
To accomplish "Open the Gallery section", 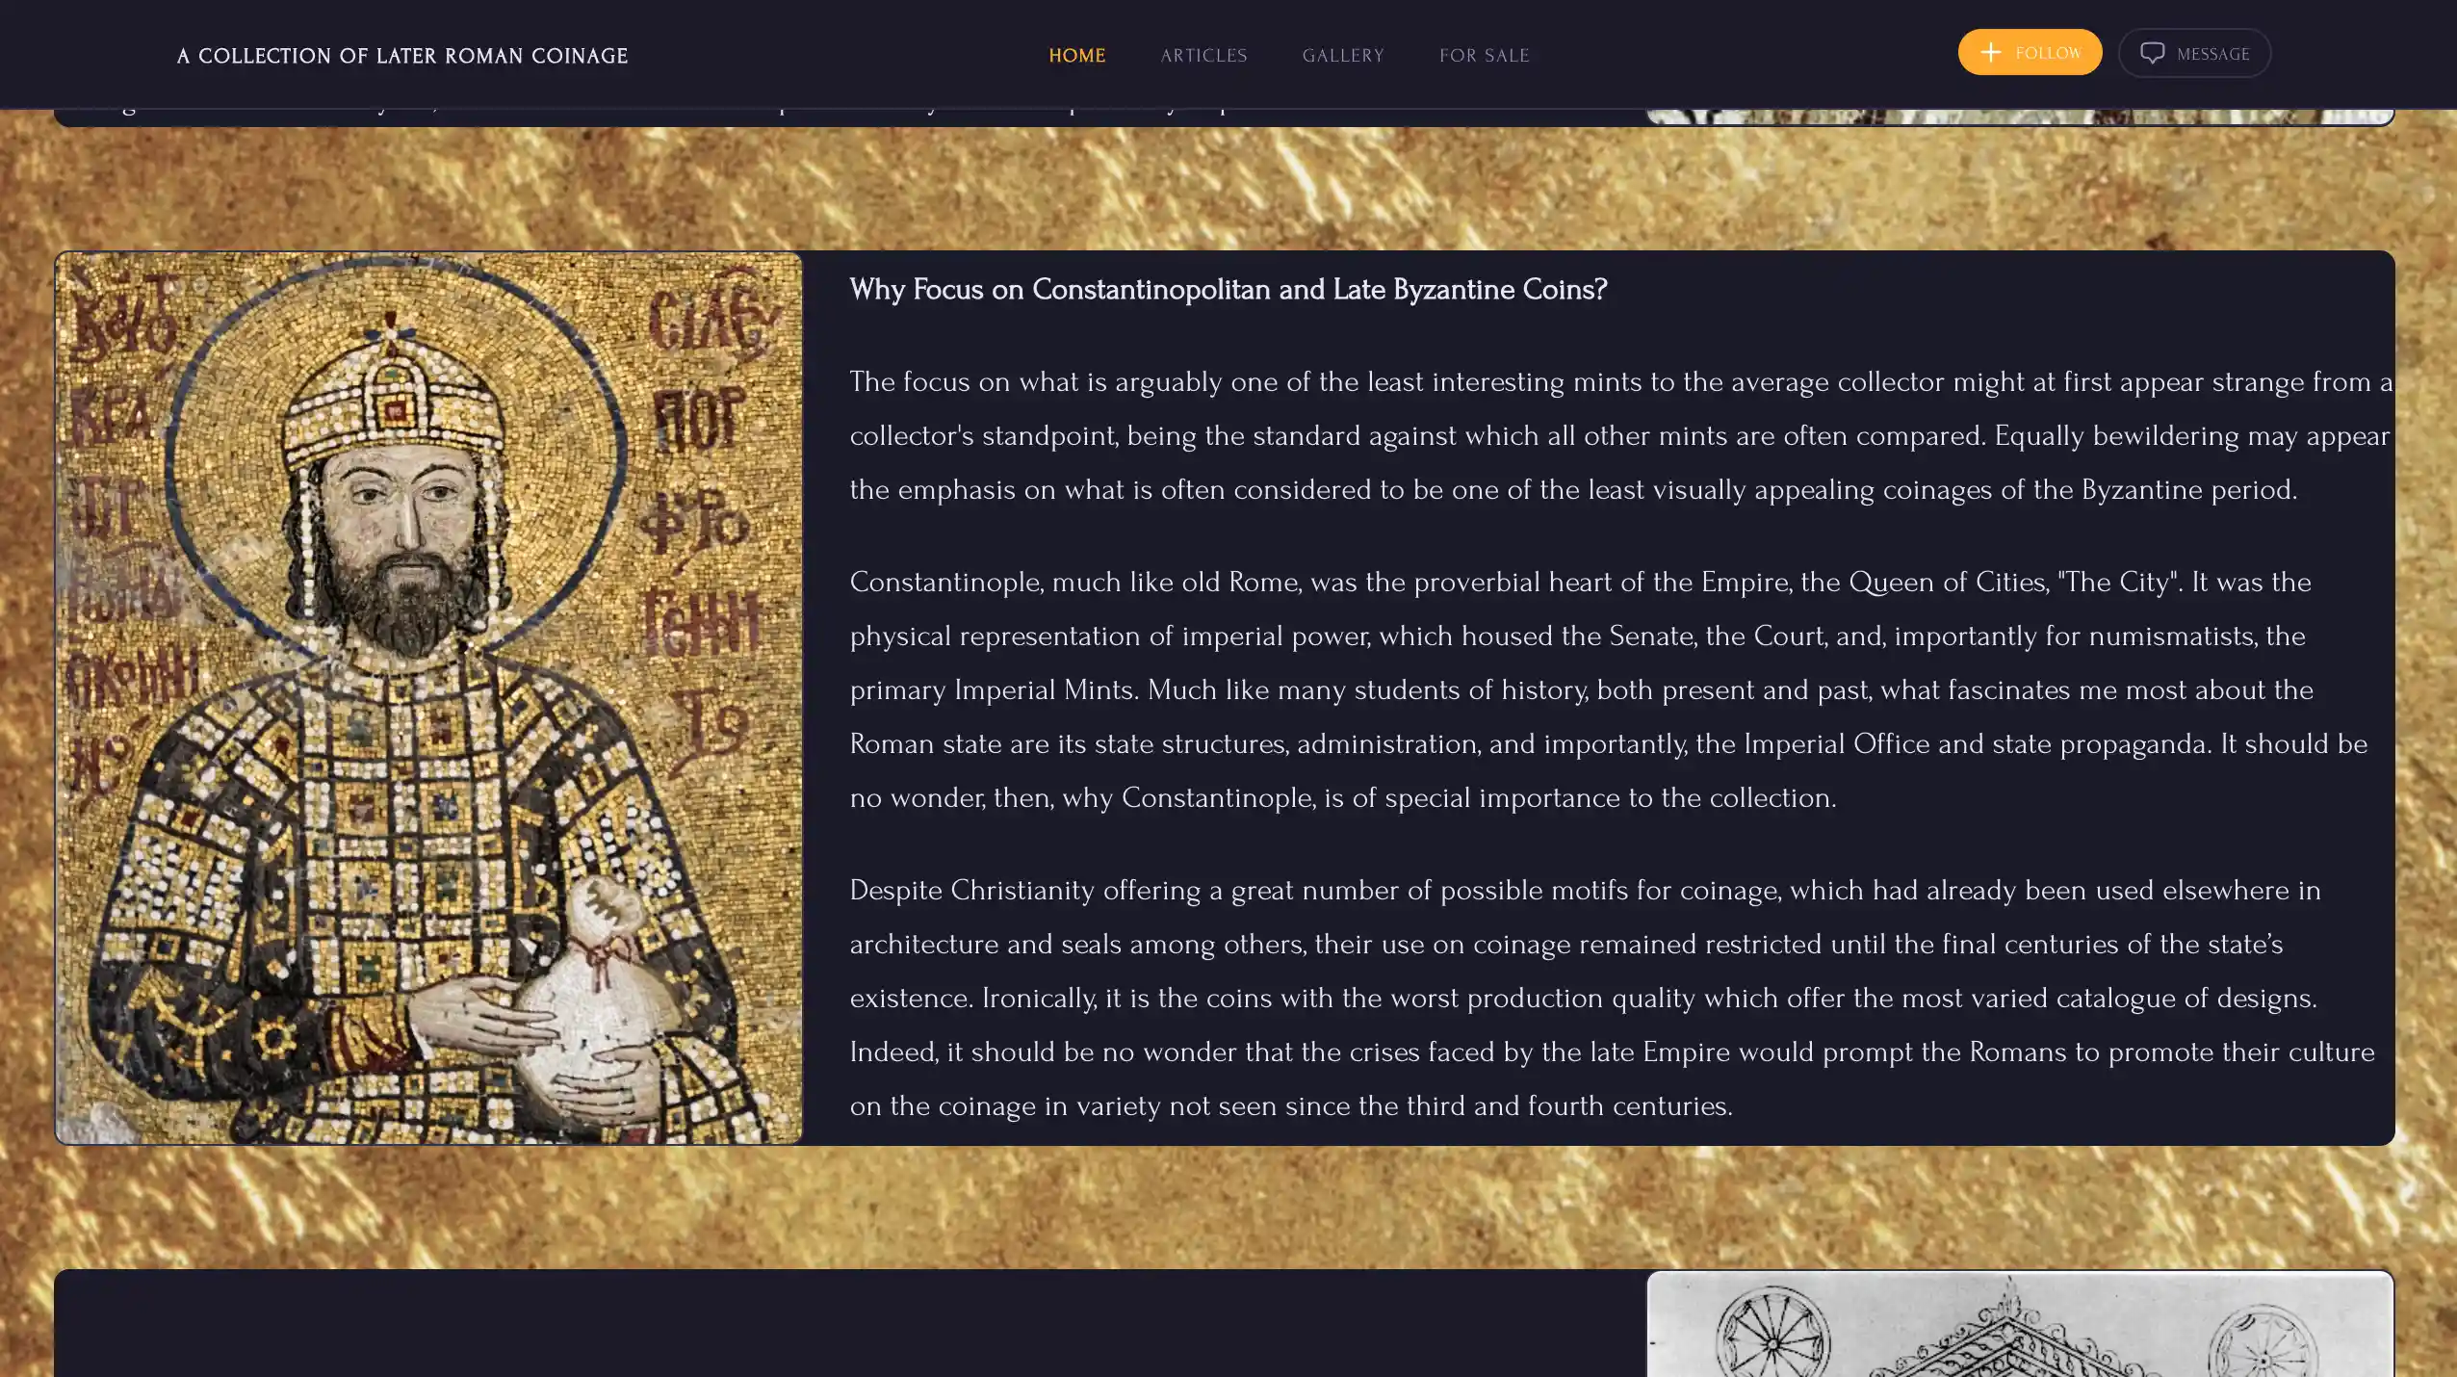I will pos(1343,56).
